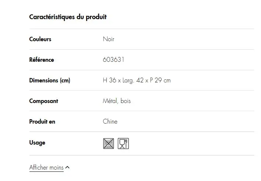Screen dimensions: 261x181
Task: Click the H 36 height value
Action: (109, 80)
